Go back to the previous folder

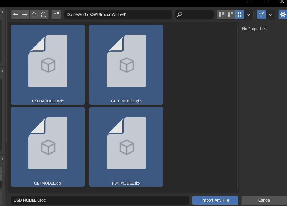tap(16, 14)
